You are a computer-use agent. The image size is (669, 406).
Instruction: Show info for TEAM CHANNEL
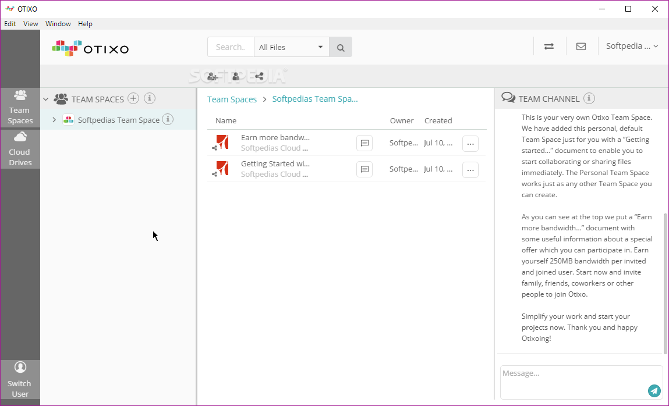589,98
